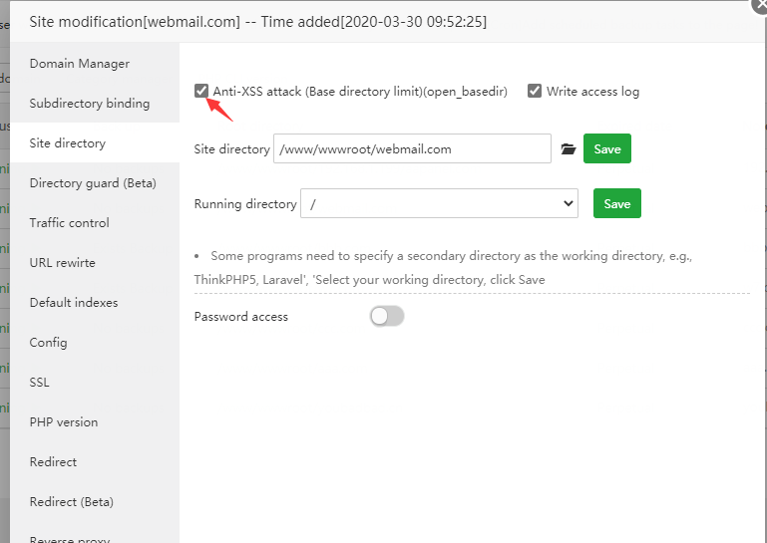This screenshot has height=543, width=767.
Task: Switch to Subdirectory binding tab
Action: [90, 104]
